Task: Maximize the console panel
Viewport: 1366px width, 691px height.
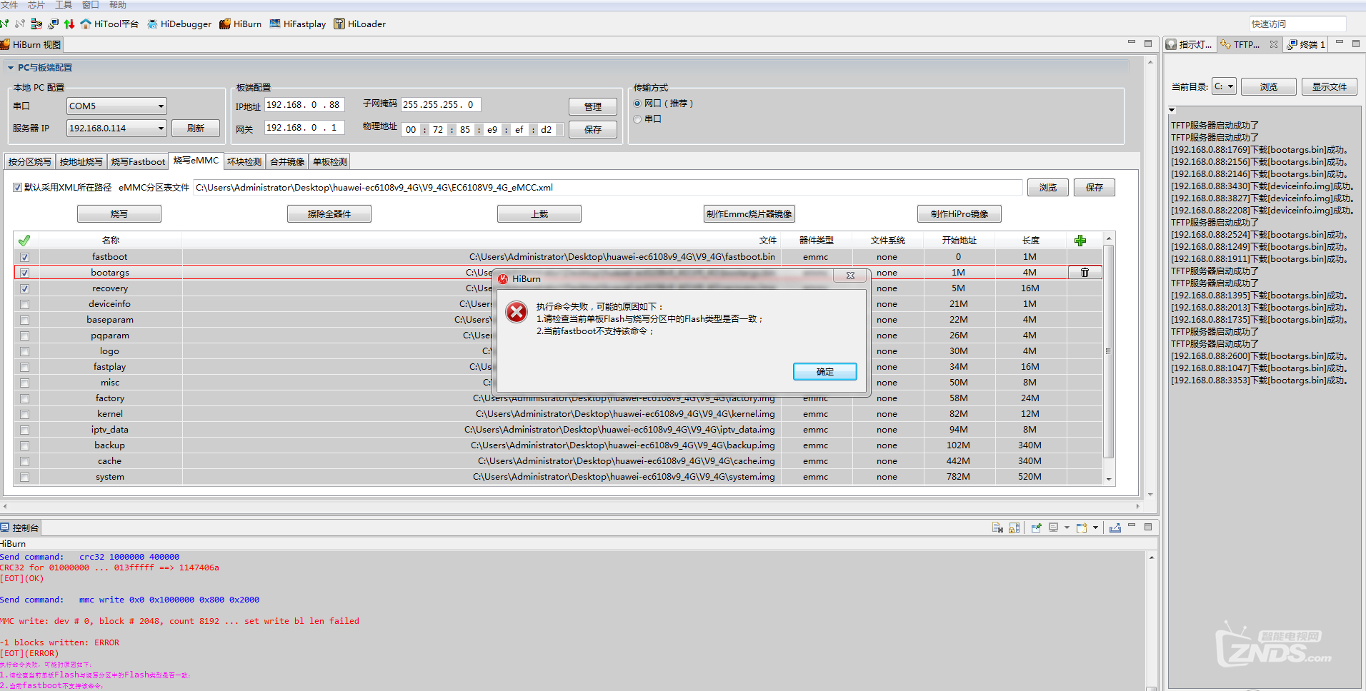Action: (x=1148, y=527)
